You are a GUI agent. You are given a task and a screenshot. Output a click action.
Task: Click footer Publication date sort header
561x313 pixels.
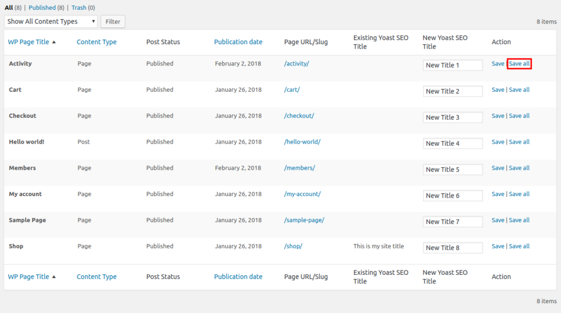click(238, 277)
